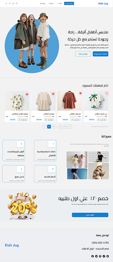Screen dimensions: 113x262
Task: Open the Twitter icon in the footer
Action: point(96,256)
